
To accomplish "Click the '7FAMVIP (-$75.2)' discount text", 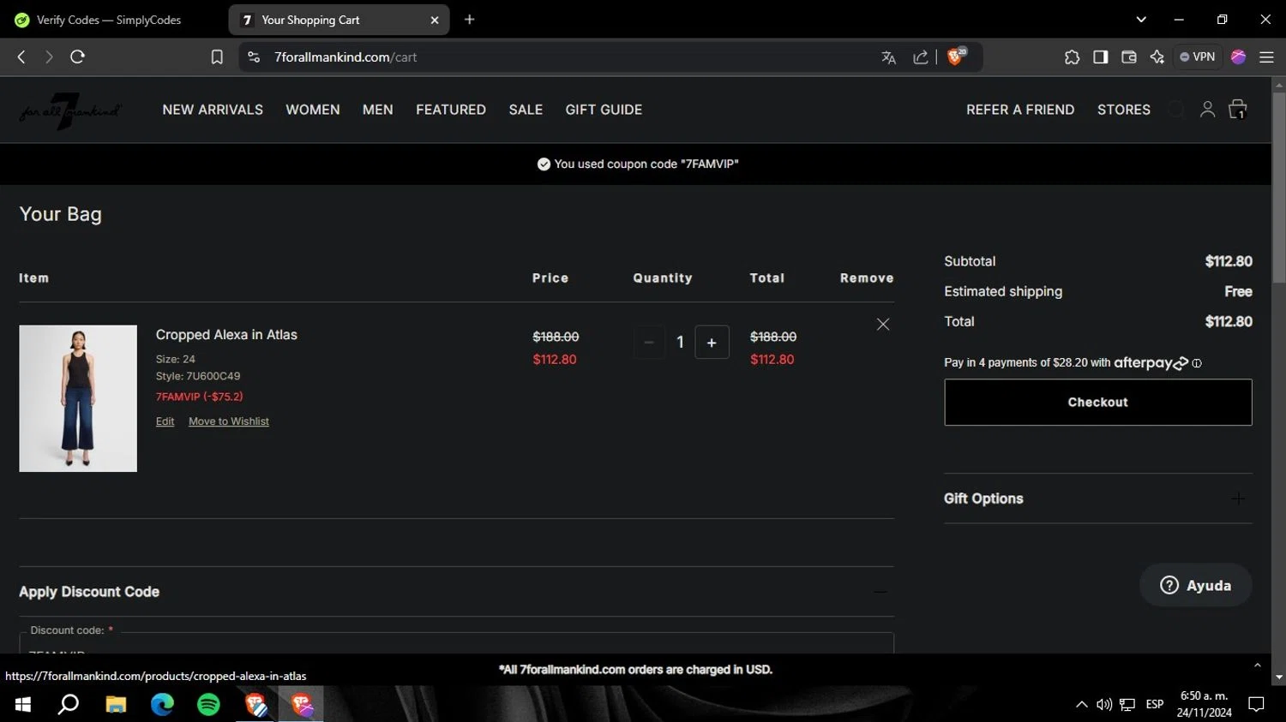I will click(200, 397).
